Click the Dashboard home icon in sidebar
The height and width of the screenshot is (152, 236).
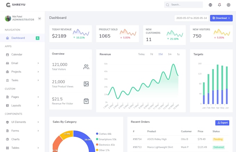(7, 38)
